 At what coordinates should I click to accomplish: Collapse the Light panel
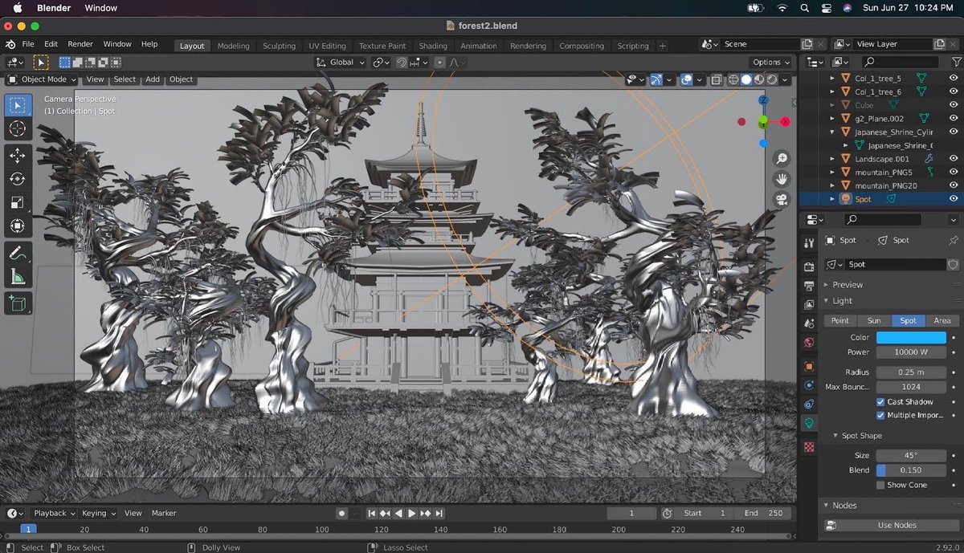[x=827, y=301]
